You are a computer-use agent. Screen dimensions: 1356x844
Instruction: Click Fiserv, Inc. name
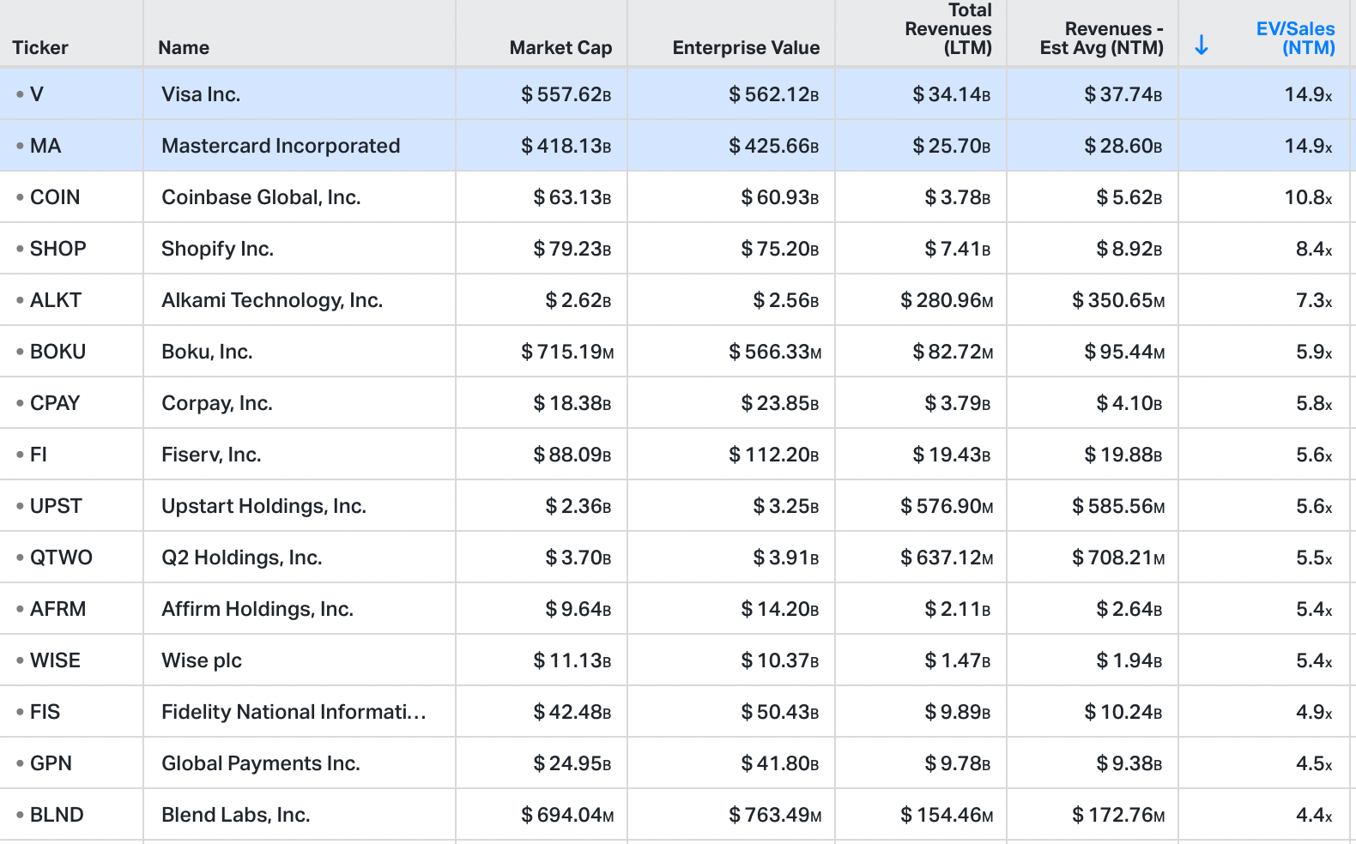coord(211,455)
